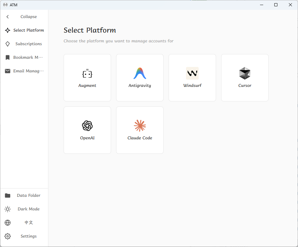
Task: Minimize the ATM window
Action: pos(262,5)
